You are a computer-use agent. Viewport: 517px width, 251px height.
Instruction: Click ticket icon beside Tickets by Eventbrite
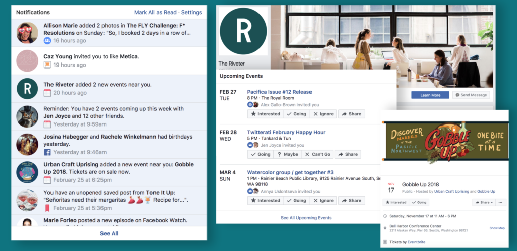(385, 242)
